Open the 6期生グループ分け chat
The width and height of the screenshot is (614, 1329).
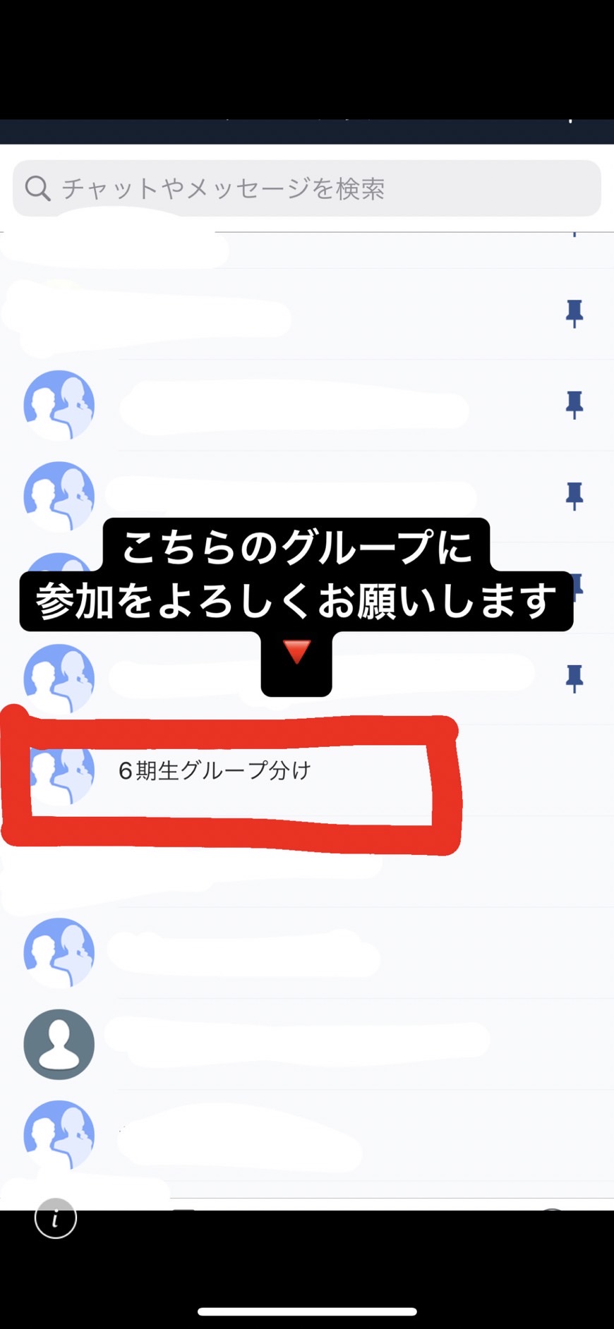[307, 770]
